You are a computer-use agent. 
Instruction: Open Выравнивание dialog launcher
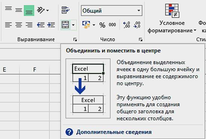pos(75,39)
